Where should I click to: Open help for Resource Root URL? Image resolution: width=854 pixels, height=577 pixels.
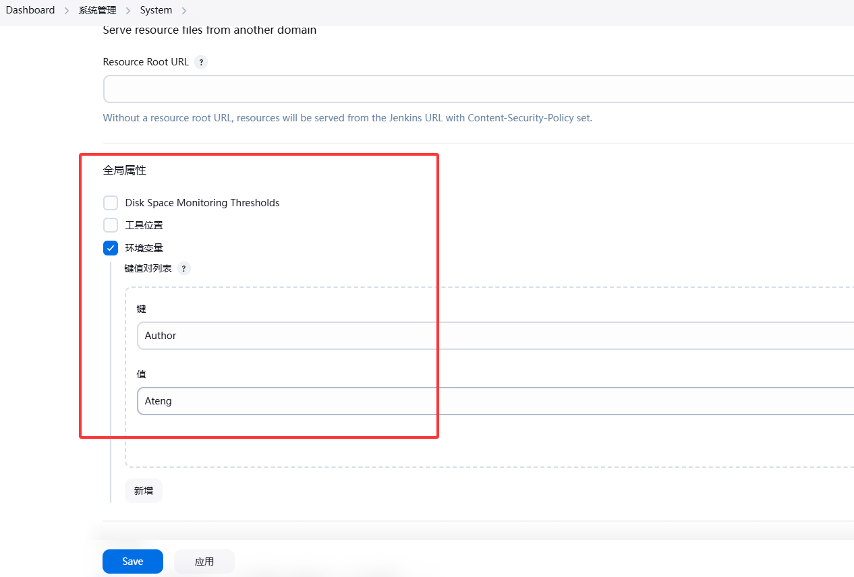[201, 62]
